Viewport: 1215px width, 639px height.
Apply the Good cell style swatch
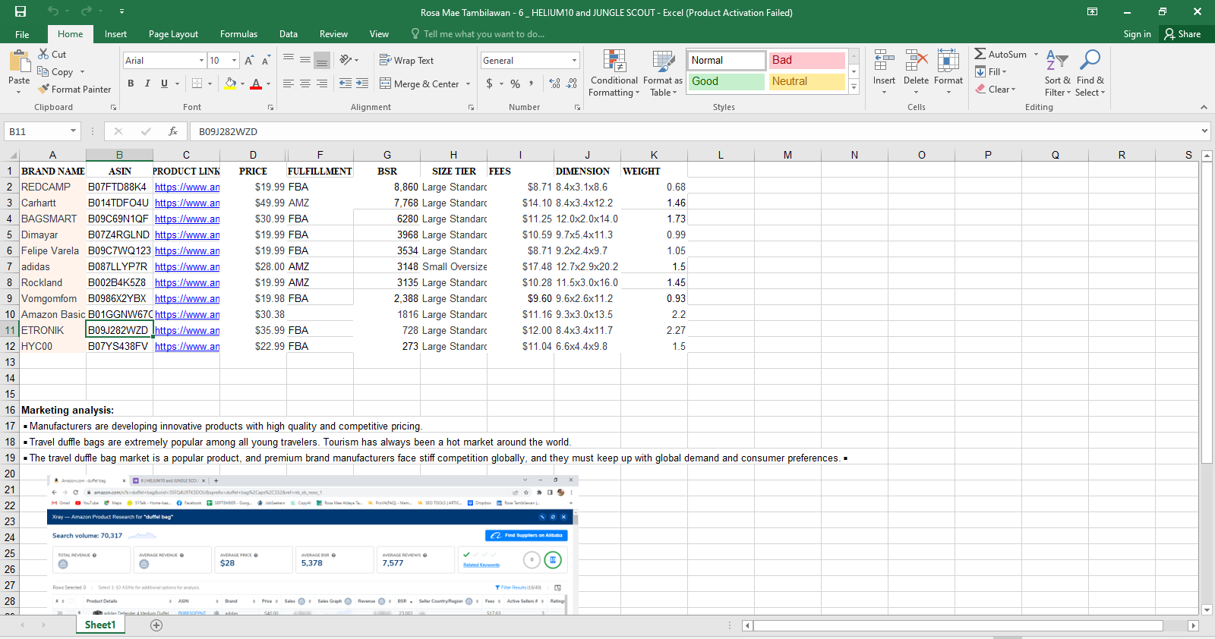coord(727,81)
